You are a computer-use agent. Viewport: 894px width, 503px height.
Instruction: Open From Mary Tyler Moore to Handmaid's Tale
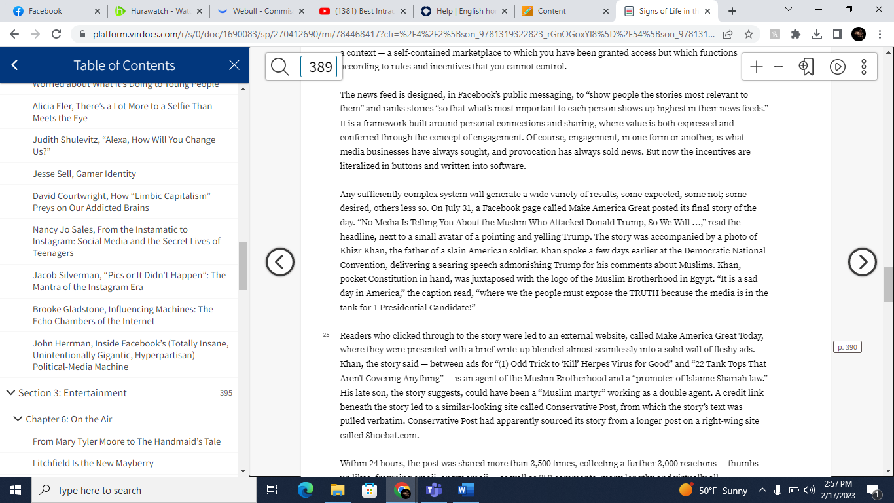click(x=127, y=441)
